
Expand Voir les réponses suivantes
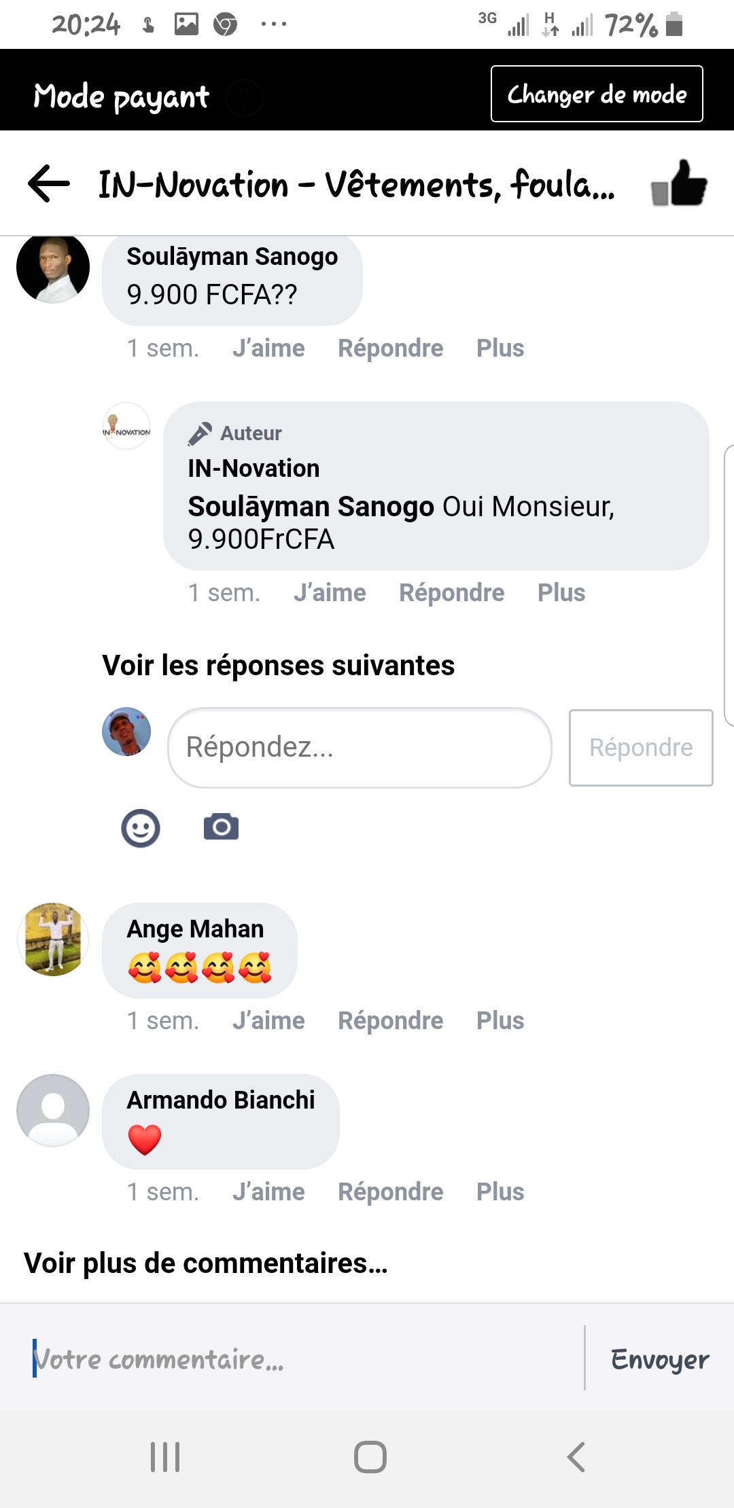[278, 666]
